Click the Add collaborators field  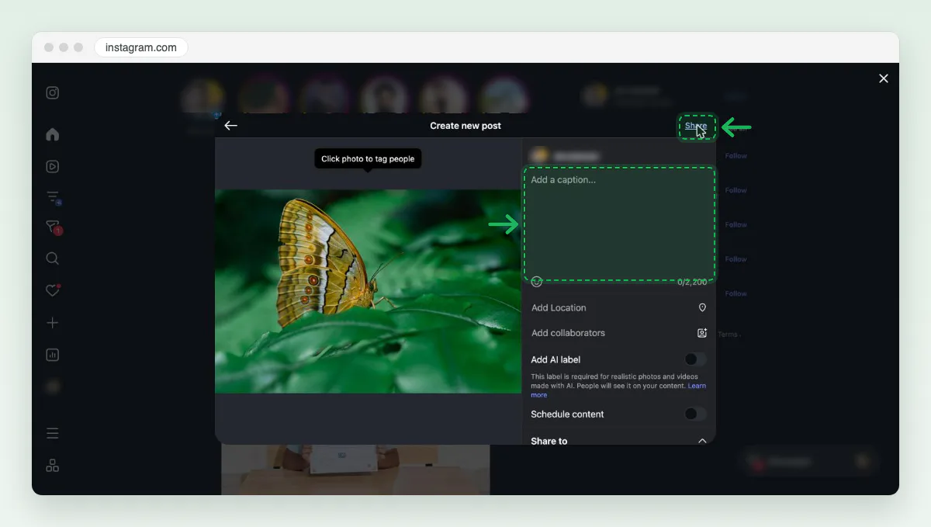click(619, 333)
